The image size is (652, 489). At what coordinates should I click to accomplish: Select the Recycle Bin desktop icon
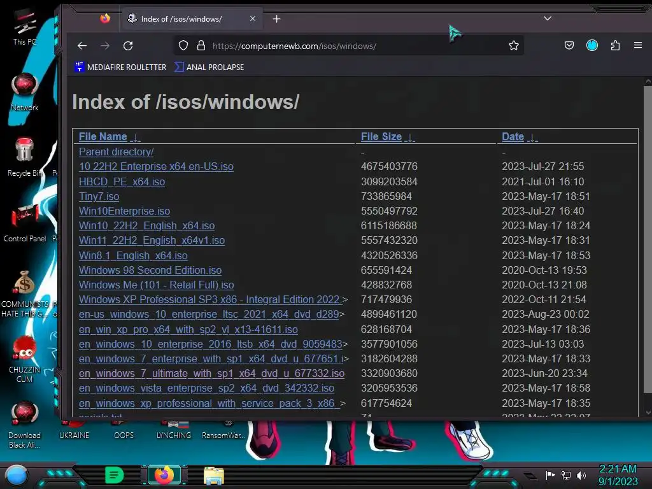(x=24, y=157)
